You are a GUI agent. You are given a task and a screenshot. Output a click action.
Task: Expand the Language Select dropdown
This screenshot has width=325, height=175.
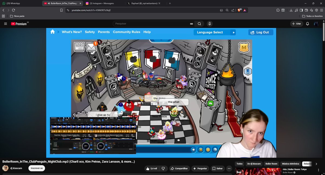click(x=214, y=32)
